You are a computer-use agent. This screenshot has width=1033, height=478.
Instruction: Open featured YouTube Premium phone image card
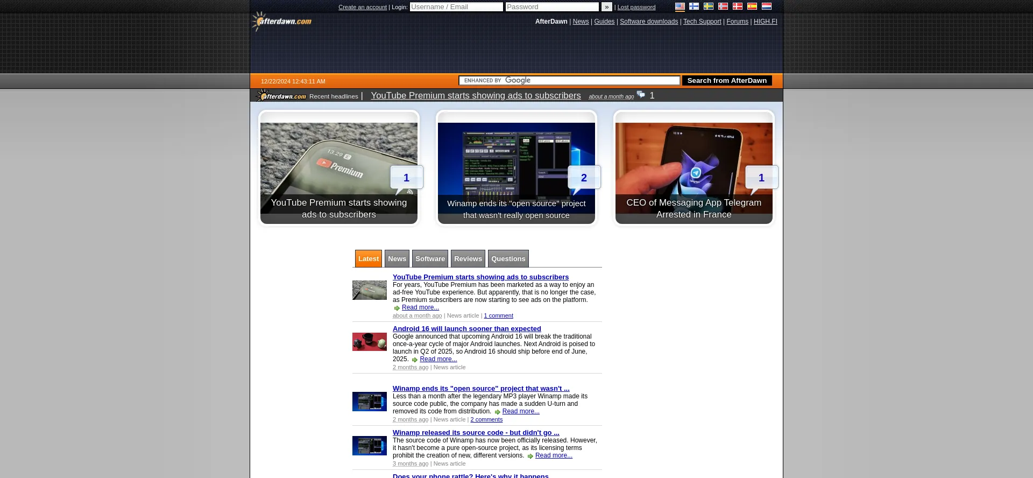point(339,168)
